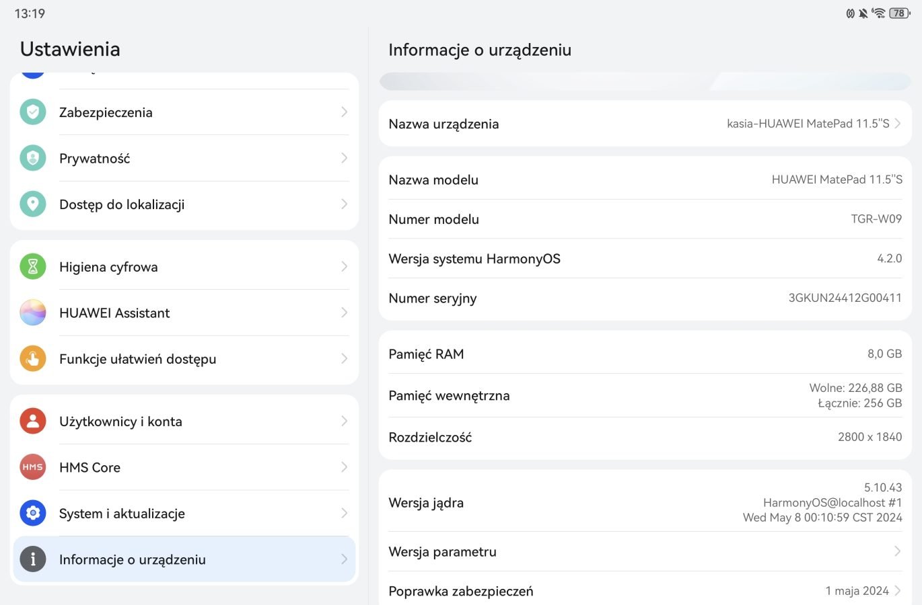Tap chevron next to HUAWEI Assistant
The image size is (922, 605).
pyautogui.click(x=344, y=313)
